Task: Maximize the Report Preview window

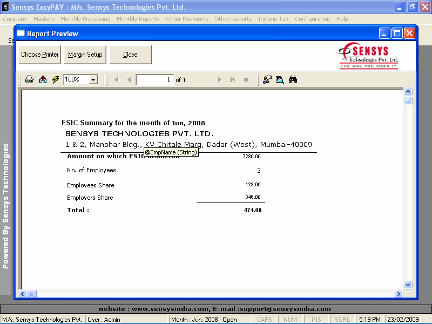Action: click(x=397, y=33)
